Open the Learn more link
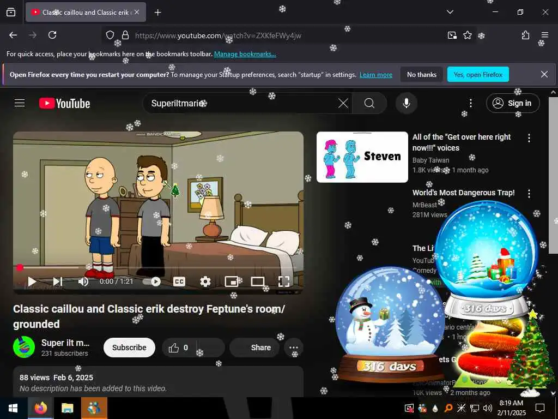 coord(376,75)
